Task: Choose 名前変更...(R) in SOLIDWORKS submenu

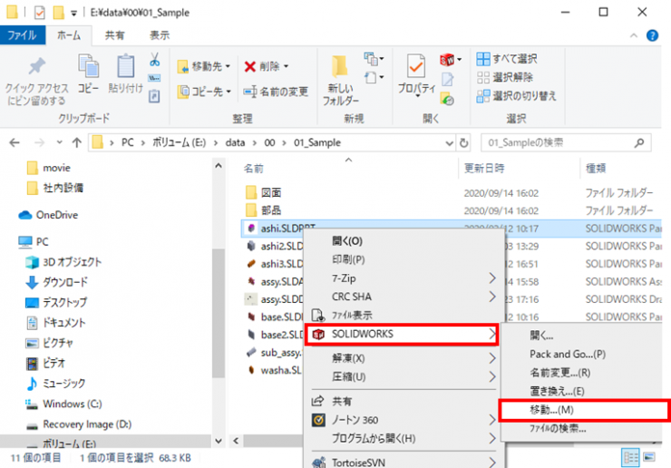Action: point(560,373)
